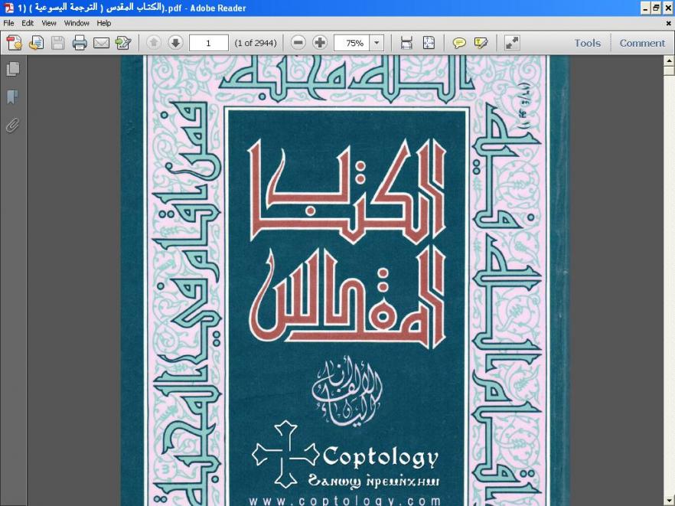675x506 pixels.
Task: Click the greyed-out previous page arrow
Action: 154,43
